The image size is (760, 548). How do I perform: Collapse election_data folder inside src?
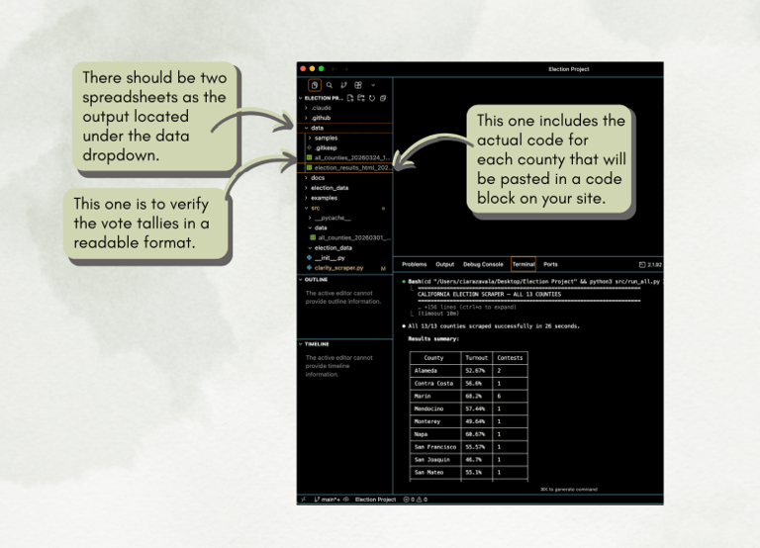click(331, 248)
